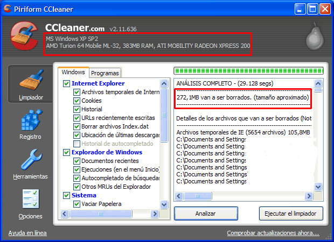Toggle Ubicación de últimas descargas checkbox

(x=76, y=135)
